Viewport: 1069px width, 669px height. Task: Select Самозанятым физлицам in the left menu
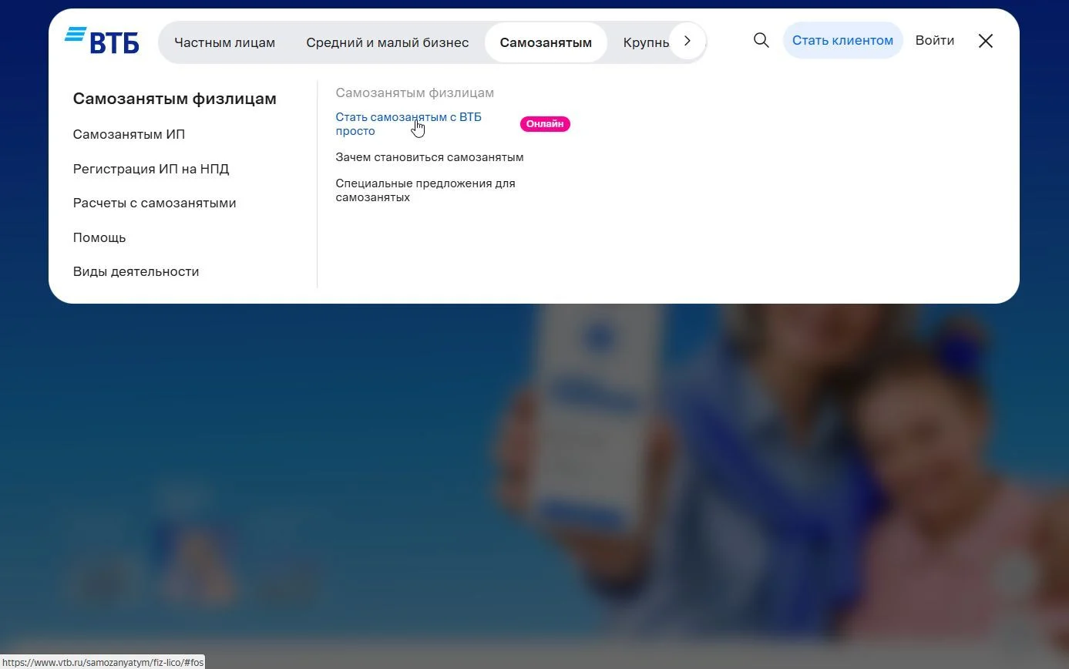coord(174,99)
